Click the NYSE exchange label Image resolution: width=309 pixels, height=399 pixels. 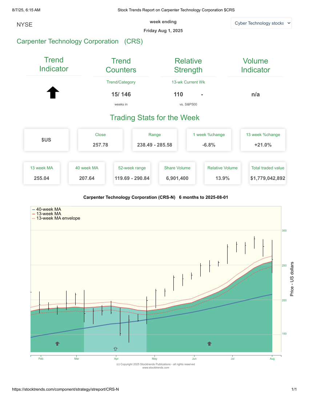[24, 25]
